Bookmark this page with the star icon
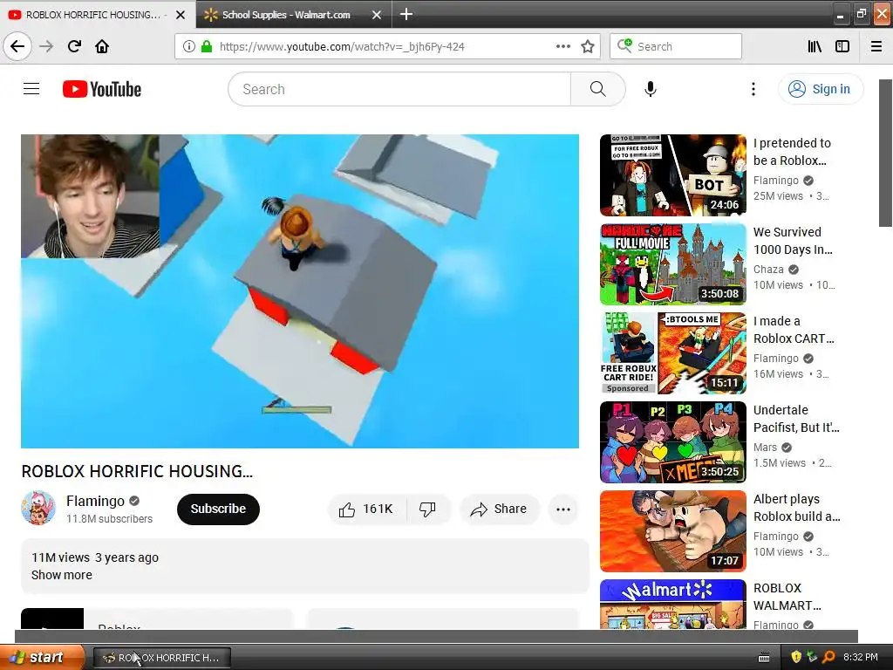893x670 pixels. pyautogui.click(x=588, y=46)
